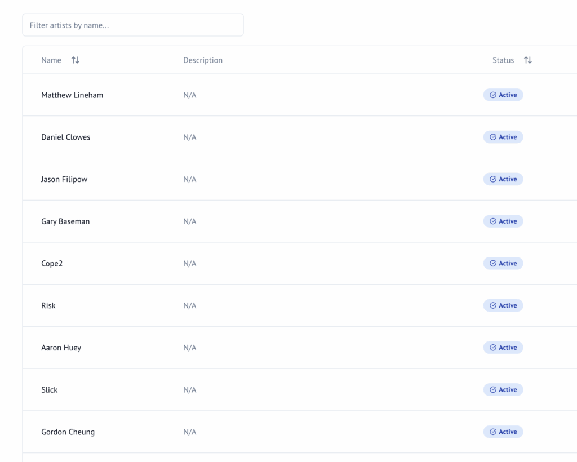Click the Status column sort arrows icon

click(527, 60)
